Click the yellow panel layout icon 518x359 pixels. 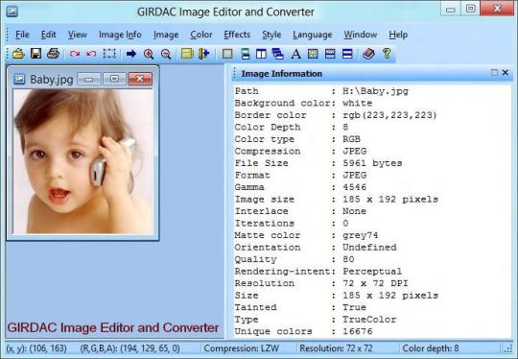[187, 54]
